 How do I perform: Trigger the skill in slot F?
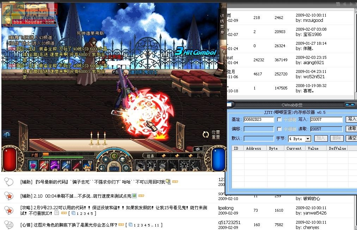point(173,166)
